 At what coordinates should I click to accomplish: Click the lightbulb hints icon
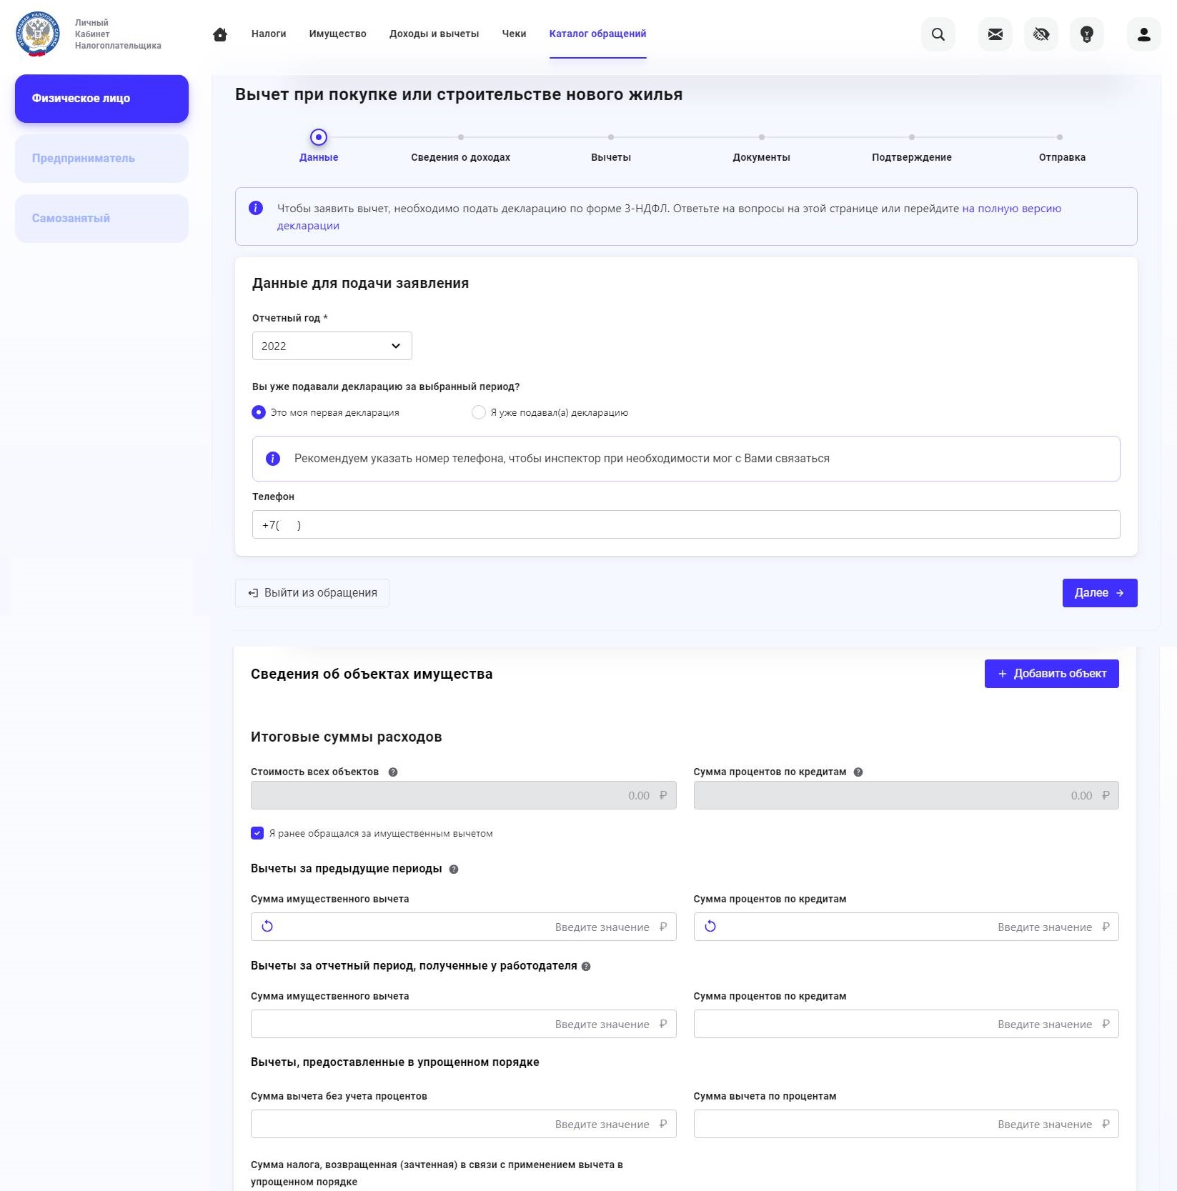pyautogui.click(x=1086, y=34)
